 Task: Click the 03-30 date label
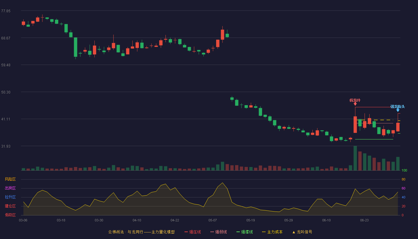(x=99, y=220)
